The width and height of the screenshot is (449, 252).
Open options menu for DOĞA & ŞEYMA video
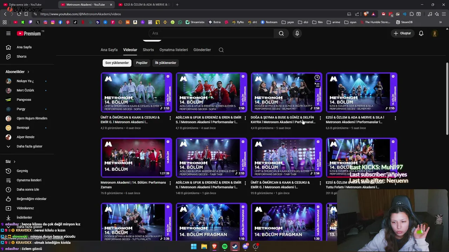pos(320,118)
